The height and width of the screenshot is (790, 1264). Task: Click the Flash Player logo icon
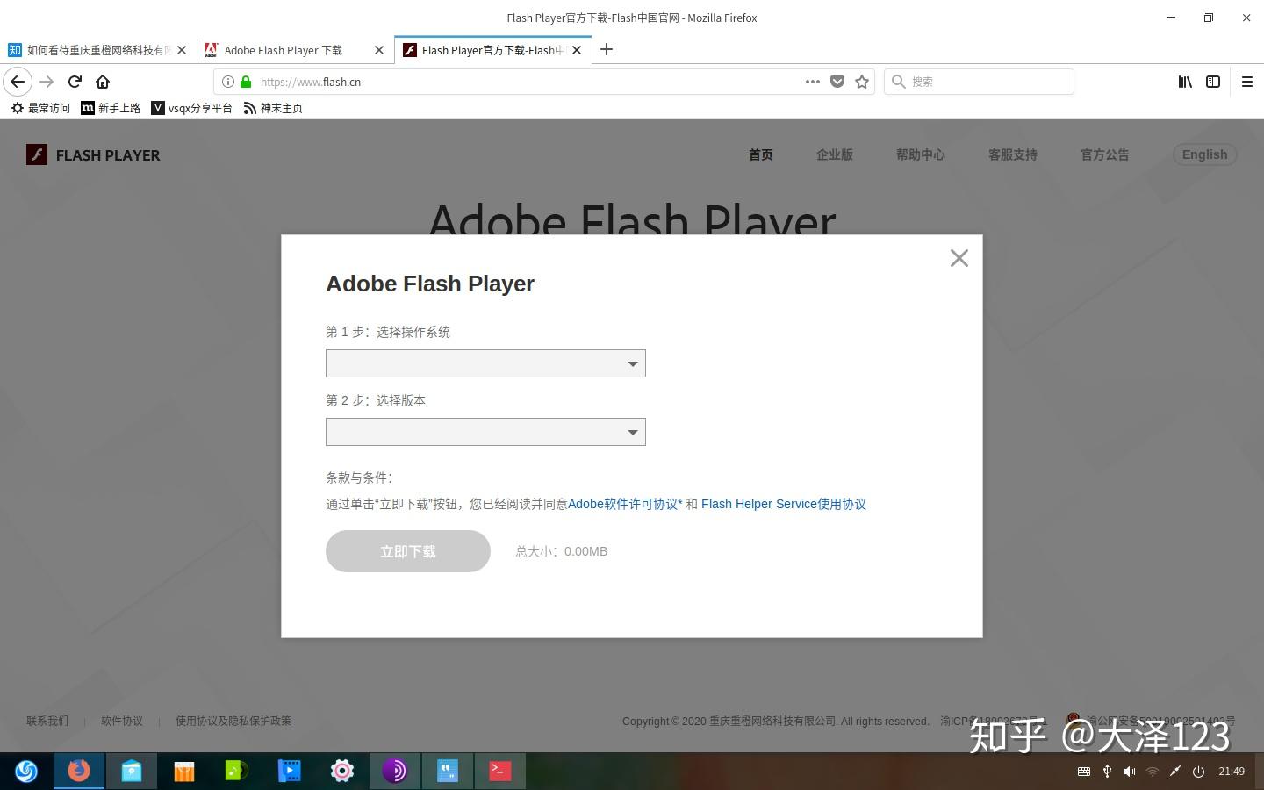point(36,154)
